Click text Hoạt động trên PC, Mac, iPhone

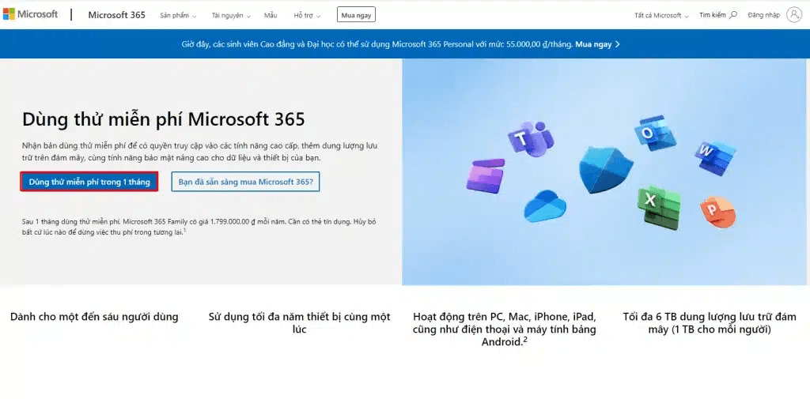click(504, 329)
